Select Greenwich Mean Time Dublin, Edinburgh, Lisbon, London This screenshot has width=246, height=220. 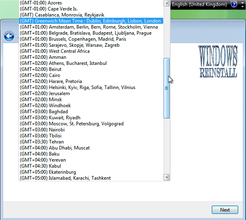click(90, 21)
